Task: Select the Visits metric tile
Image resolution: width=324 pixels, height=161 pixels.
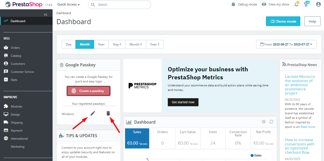Action: pos(213,139)
